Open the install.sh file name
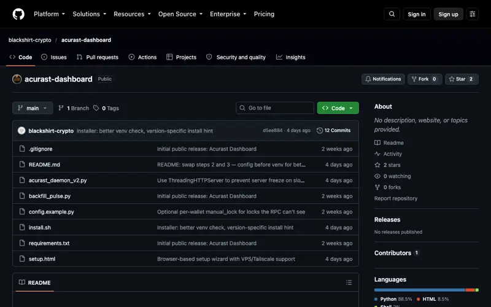Screen dimensions: 491x307 [x=40, y=228]
